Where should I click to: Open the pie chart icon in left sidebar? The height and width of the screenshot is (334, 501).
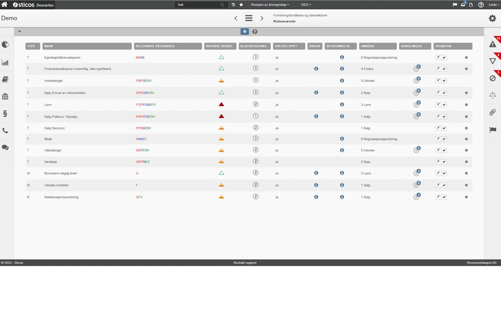[x=5, y=45]
